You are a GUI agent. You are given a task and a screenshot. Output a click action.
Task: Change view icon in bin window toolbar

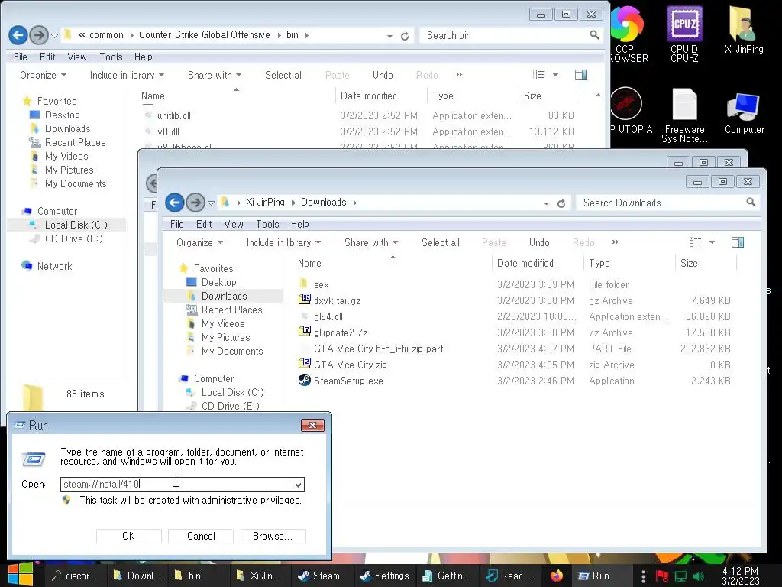point(538,75)
